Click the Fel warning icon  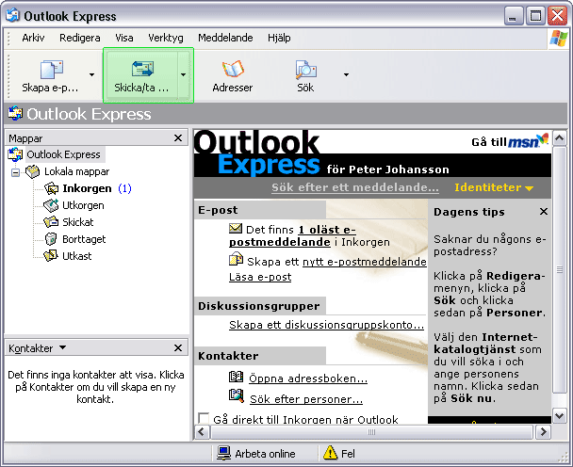[330, 453]
